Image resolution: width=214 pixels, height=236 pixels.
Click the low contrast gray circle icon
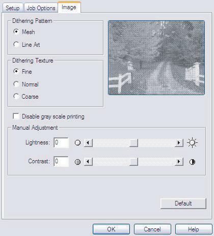pyautogui.click(x=77, y=162)
